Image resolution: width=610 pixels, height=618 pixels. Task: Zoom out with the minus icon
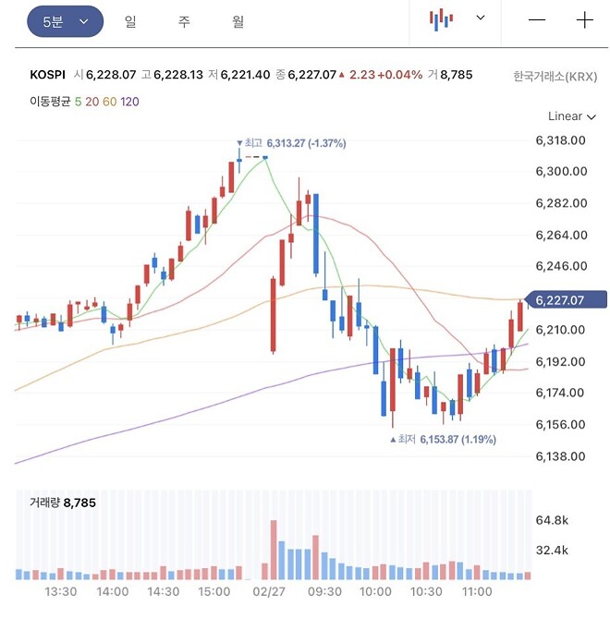pos(537,19)
